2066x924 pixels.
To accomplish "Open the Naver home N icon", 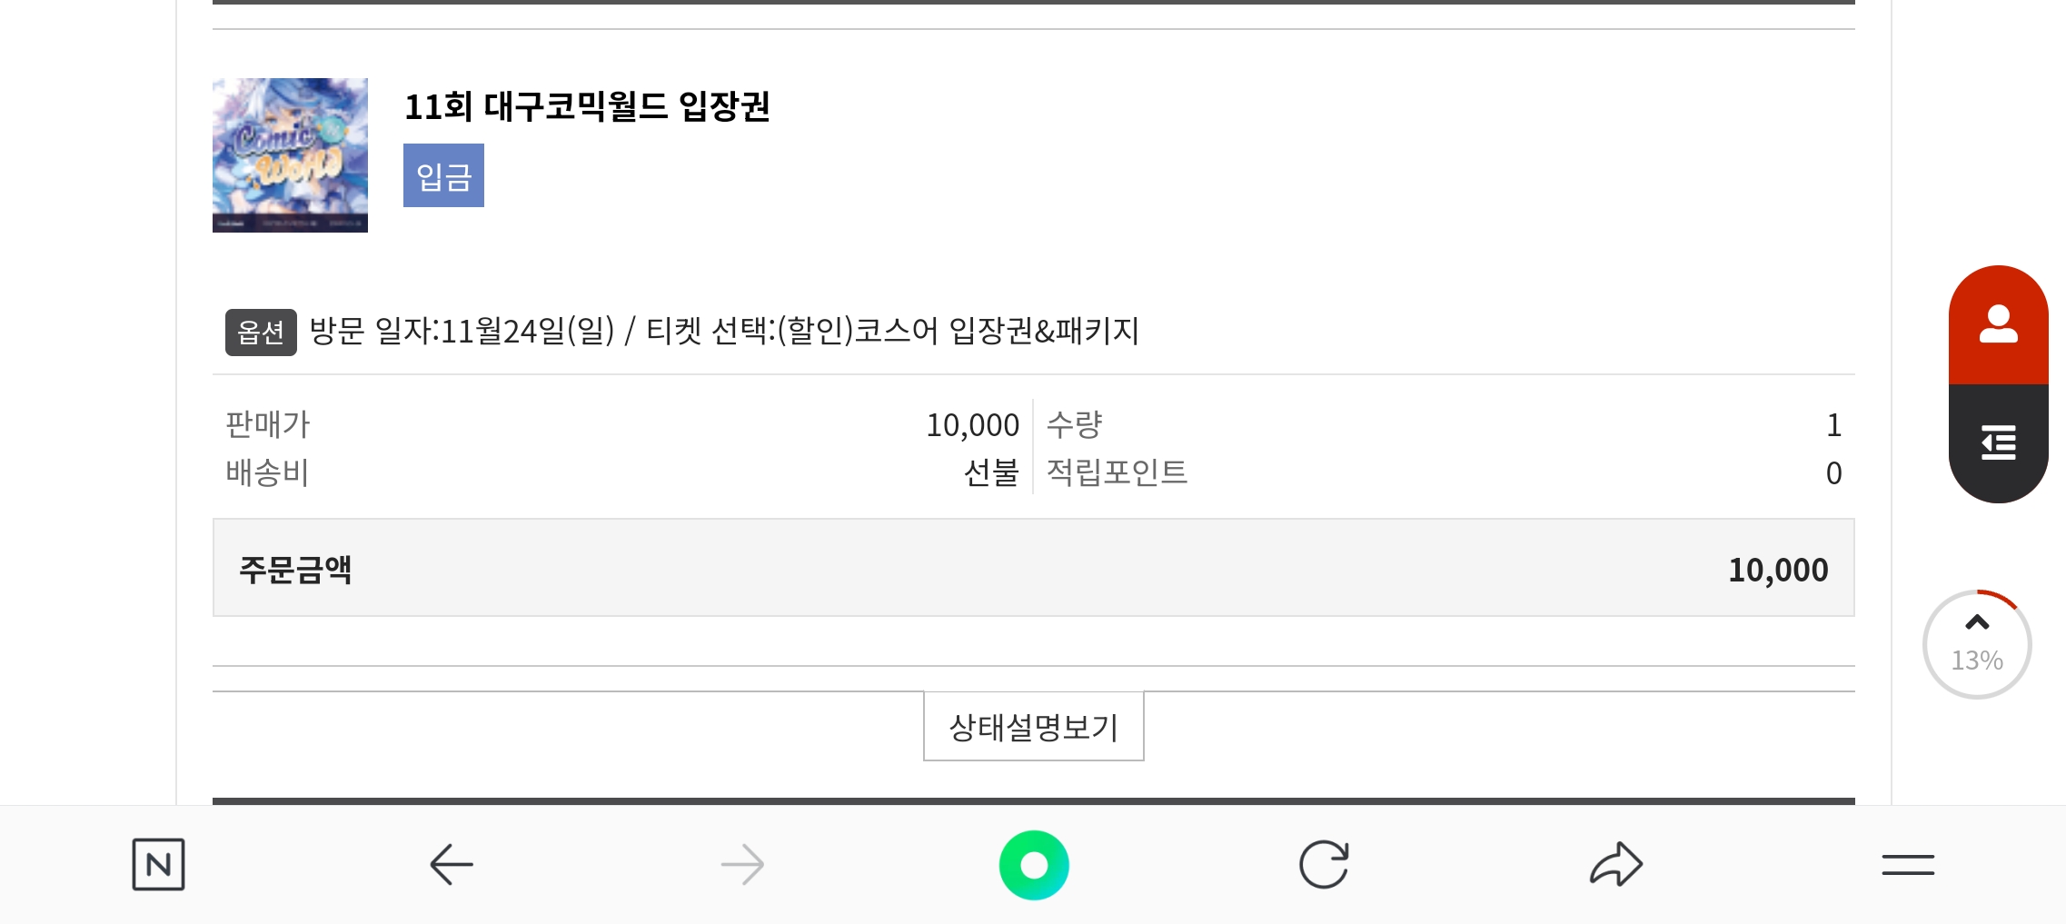I will [x=158, y=864].
